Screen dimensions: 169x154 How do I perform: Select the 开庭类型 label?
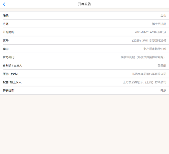click(8, 91)
